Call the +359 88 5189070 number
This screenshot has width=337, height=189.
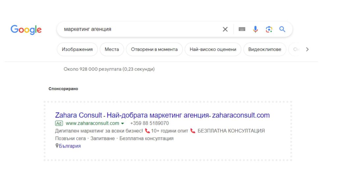pyautogui.click(x=149, y=123)
